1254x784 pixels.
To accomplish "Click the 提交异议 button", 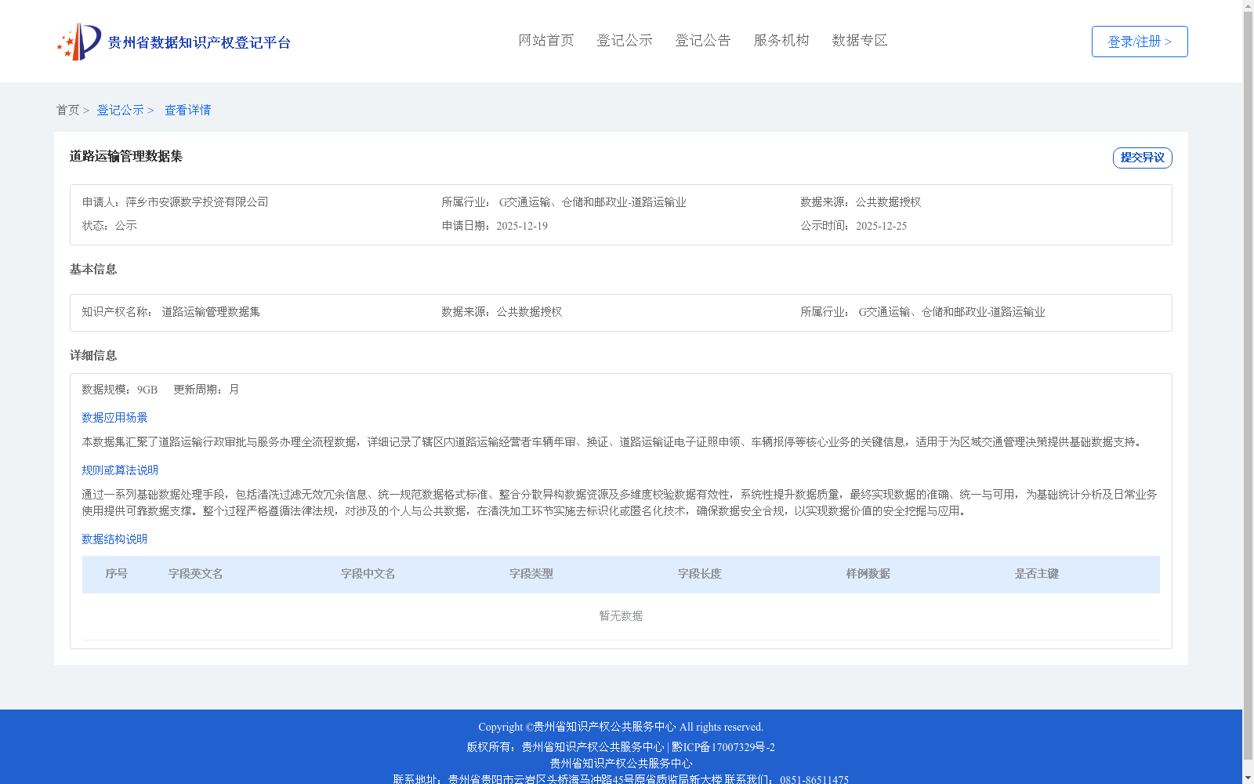I will 1143,158.
